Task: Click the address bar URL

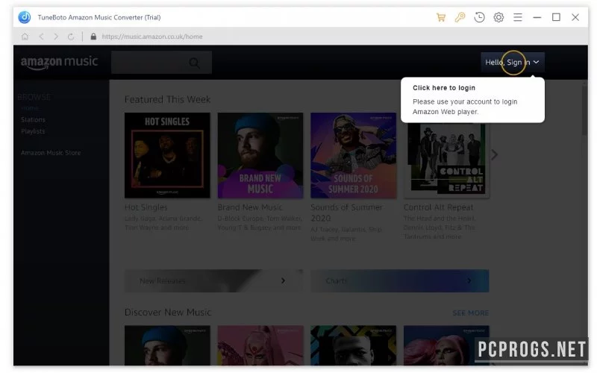Action: pos(152,37)
